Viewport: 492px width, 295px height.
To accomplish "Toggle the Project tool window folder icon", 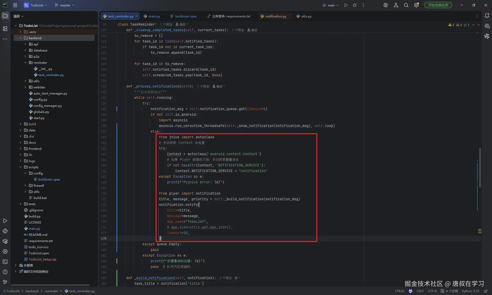I will [x=5, y=16].
